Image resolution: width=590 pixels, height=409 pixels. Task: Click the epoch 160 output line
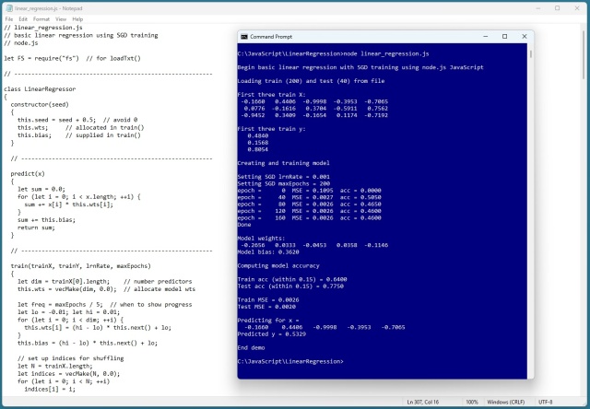[310, 218]
